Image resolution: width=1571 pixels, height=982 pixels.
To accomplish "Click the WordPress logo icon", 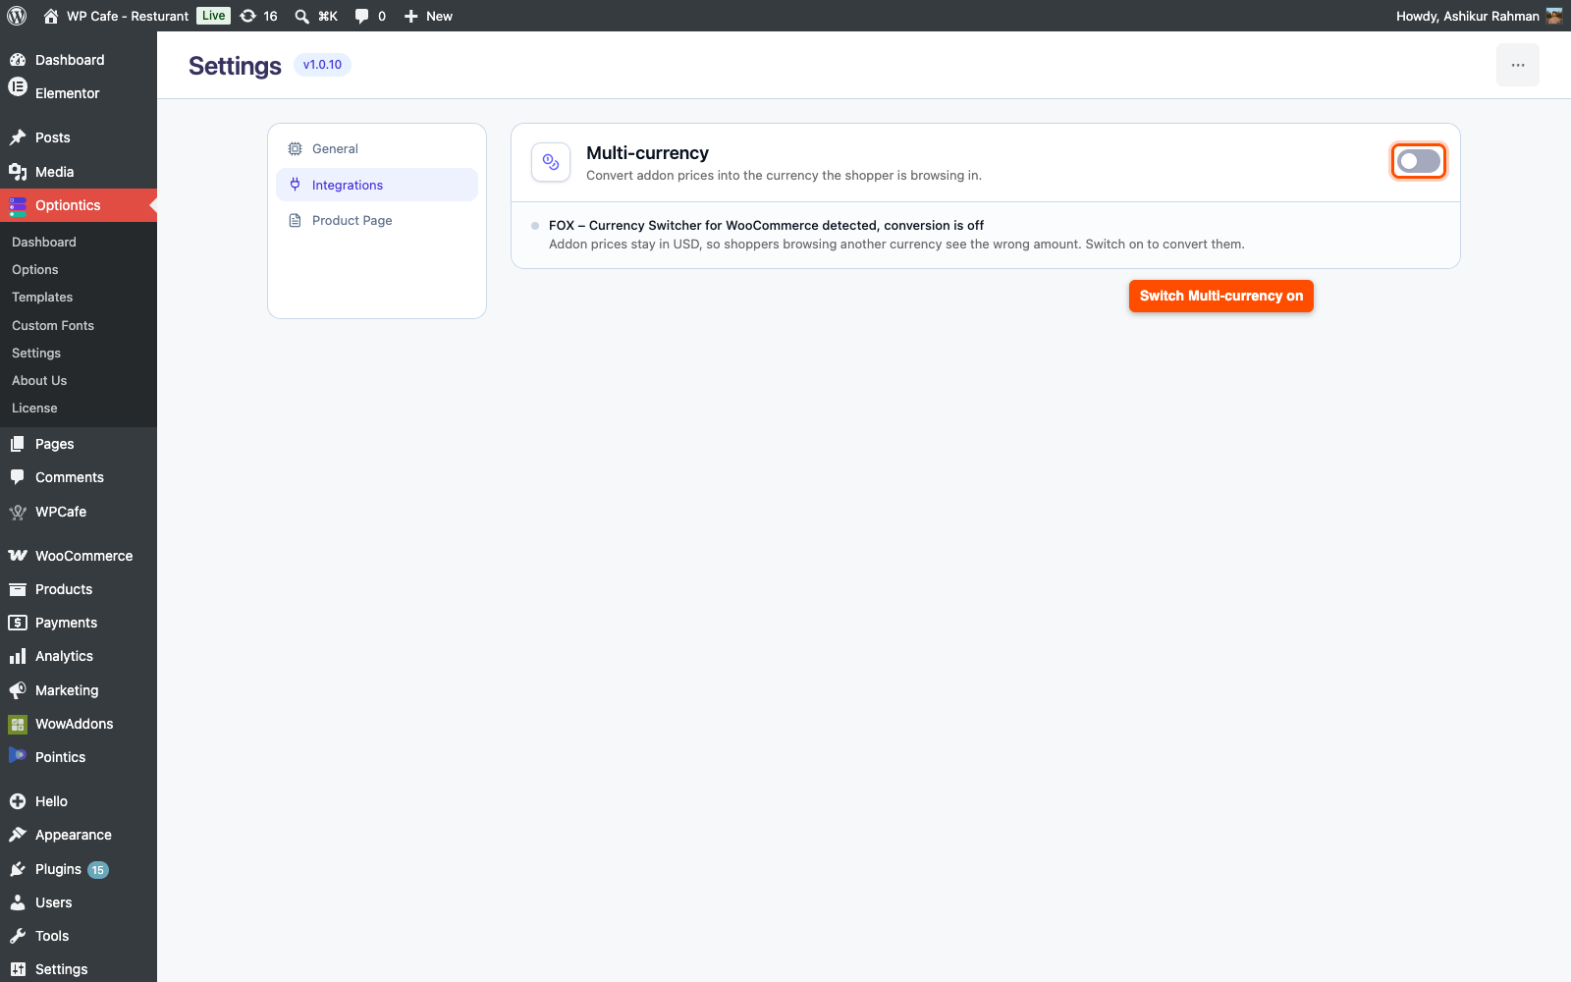I will point(17,16).
